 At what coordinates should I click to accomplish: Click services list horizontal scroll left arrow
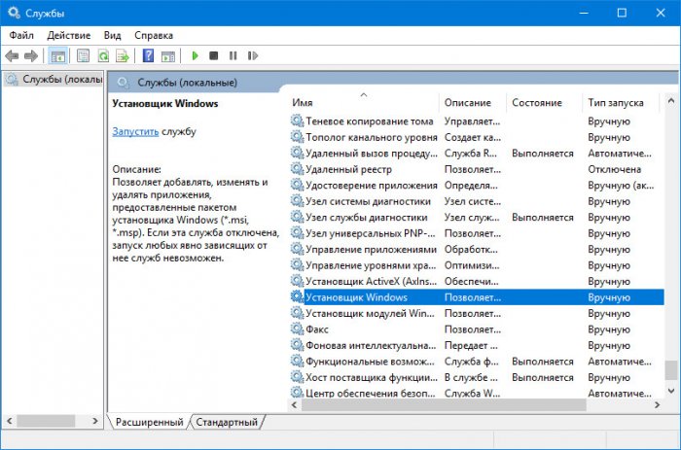pyautogui.click(x=295, y=405)
